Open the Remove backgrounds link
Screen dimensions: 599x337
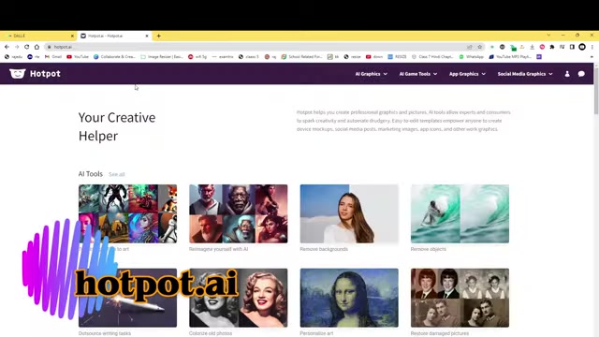click(324, 249)
